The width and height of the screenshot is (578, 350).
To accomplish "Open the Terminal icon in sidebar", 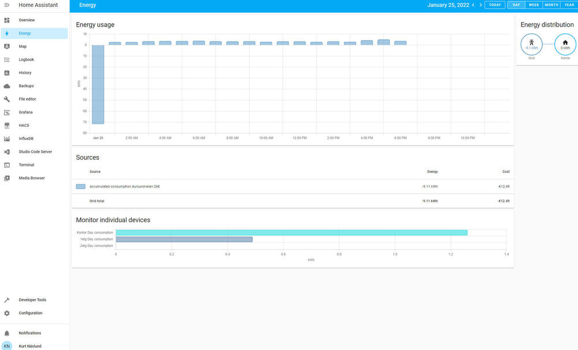I will click(7, 165).
